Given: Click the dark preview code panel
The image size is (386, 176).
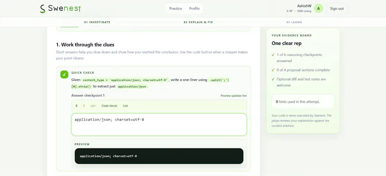Looking at the screenshot, I should 159,156.
